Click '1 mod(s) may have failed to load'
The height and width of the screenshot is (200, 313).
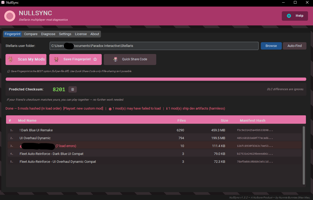pyautogui.click(x=137, y=108)
